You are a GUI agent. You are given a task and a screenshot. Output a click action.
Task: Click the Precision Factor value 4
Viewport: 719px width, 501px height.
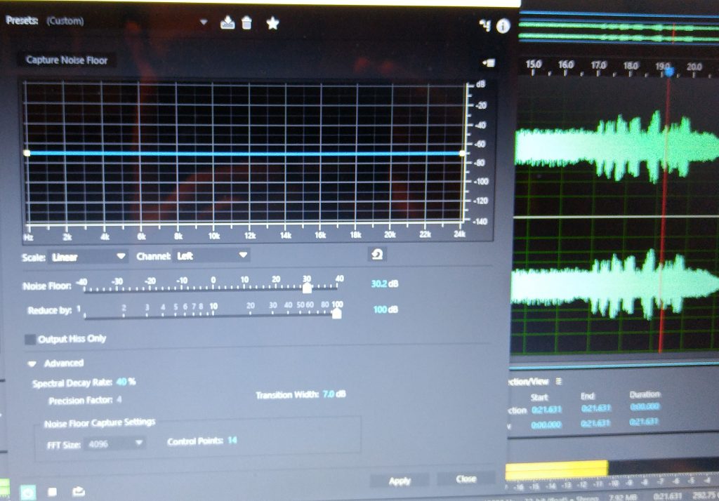(119, 400)
